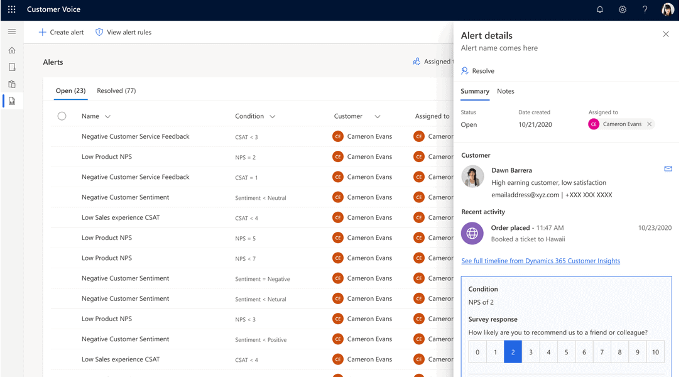Select score 5 on the recommendation scale
Image resolution: width=681 pixels, height=377 pixels.
tap(566, 351)
